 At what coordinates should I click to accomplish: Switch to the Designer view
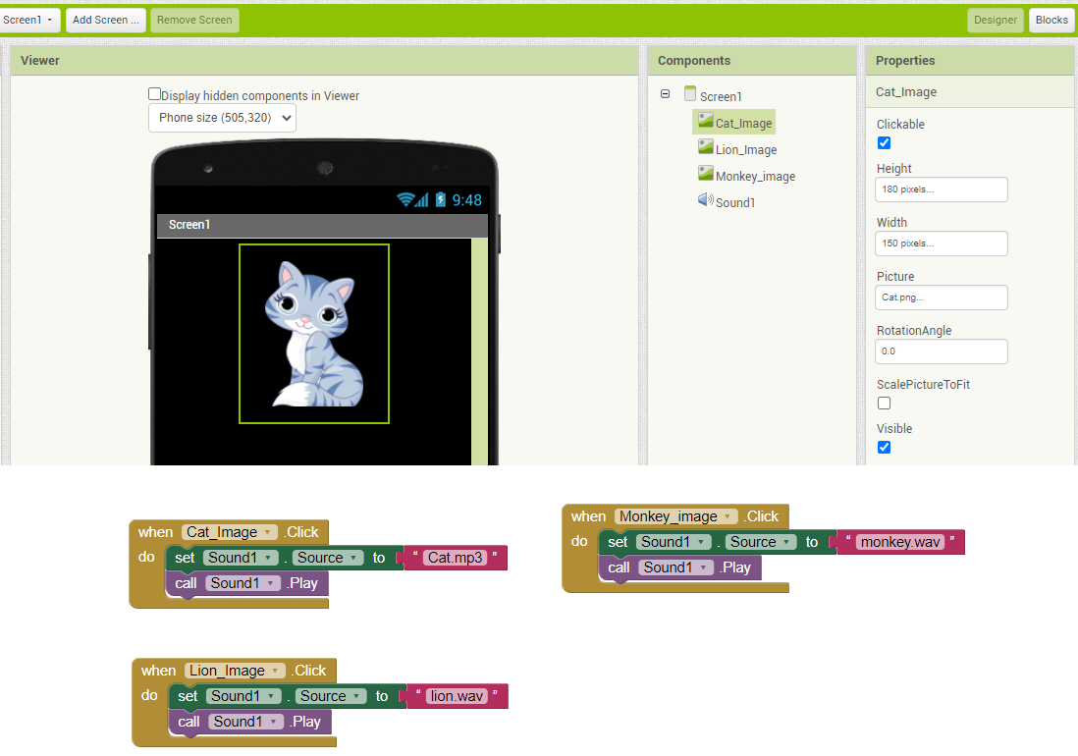[996, 20]
